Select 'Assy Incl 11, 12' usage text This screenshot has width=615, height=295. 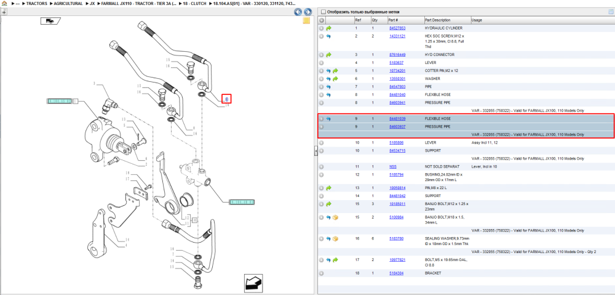pyautogui.click(x=485, y=143)
